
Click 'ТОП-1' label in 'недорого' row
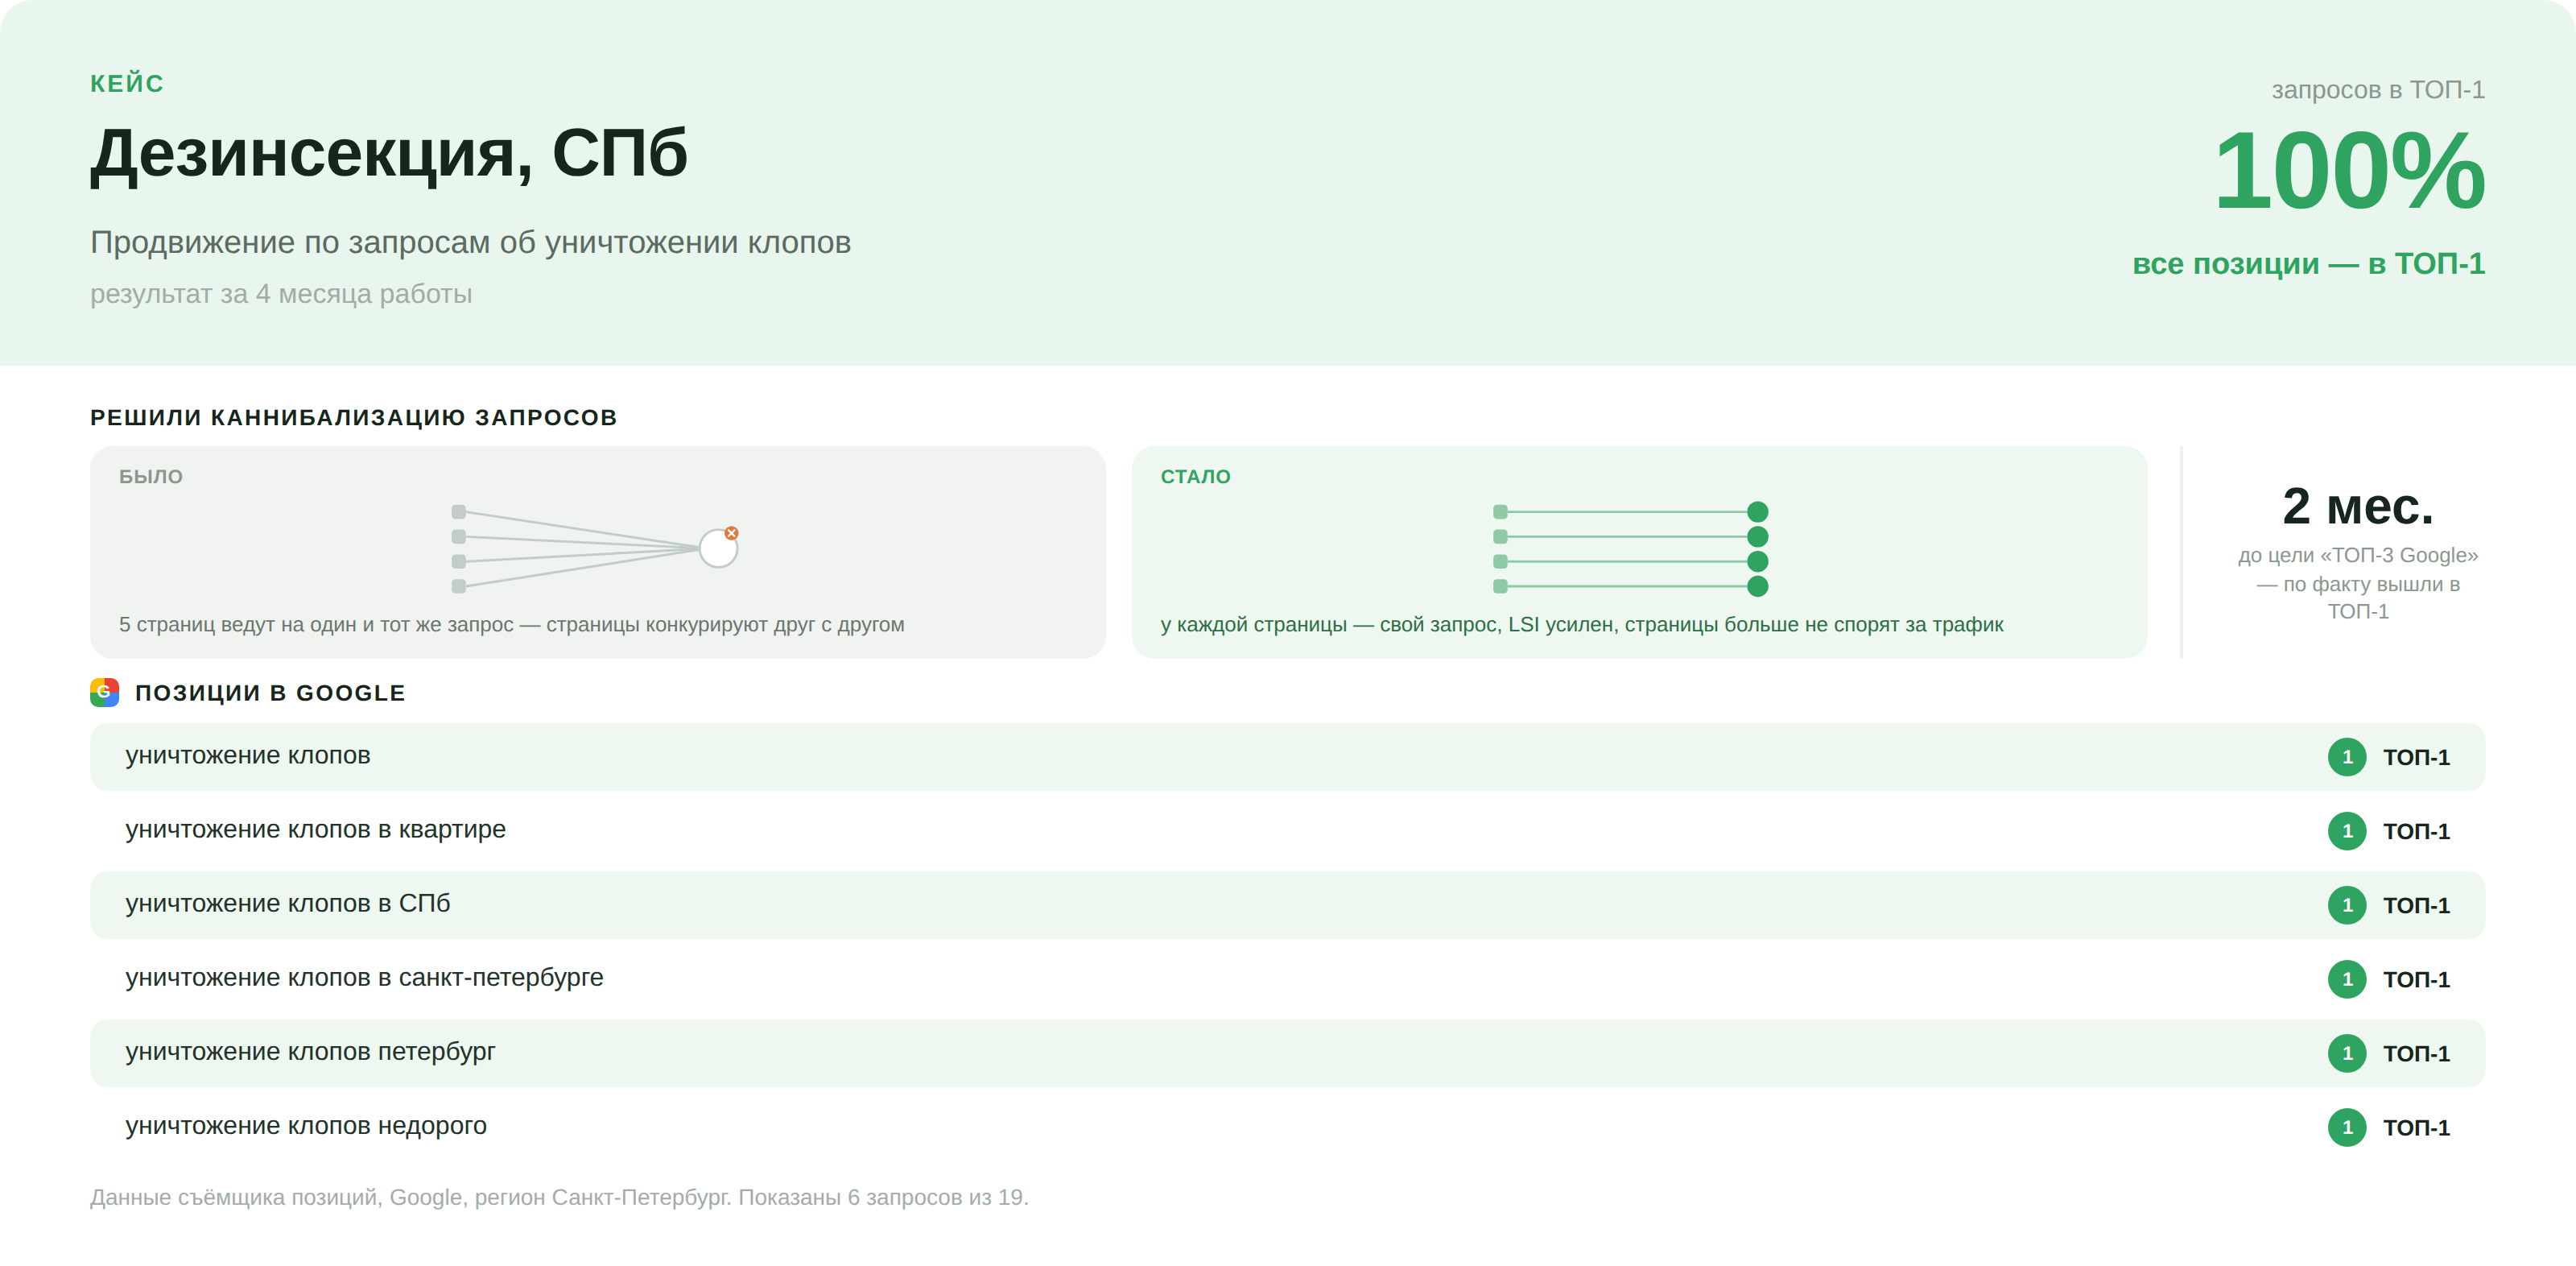[2416, 1128]
